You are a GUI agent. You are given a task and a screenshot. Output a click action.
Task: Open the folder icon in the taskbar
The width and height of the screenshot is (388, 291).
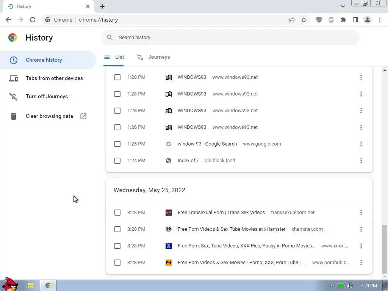pyautogui.click(x=30, y=286)
